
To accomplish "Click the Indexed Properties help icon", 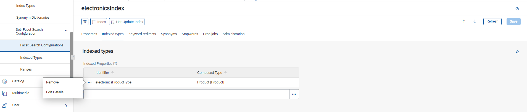I will 115,64.
